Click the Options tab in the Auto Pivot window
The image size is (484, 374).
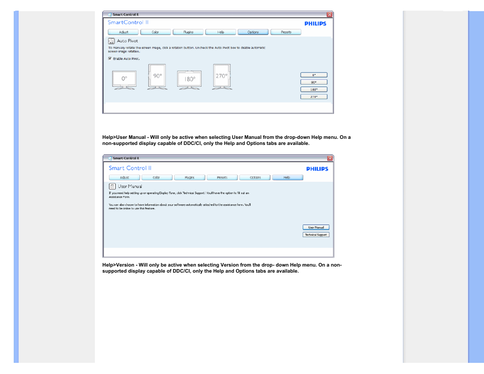coord(253,32)
